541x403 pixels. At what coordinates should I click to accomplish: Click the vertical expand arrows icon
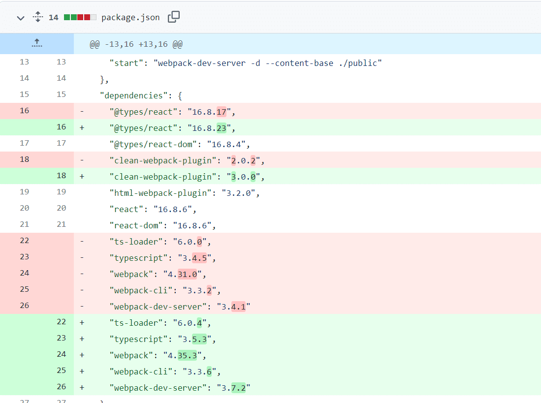point(37,17)
